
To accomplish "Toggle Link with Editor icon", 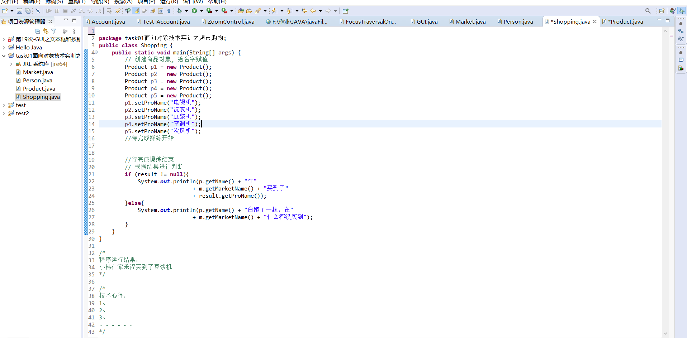I will (x=46, y=31).
